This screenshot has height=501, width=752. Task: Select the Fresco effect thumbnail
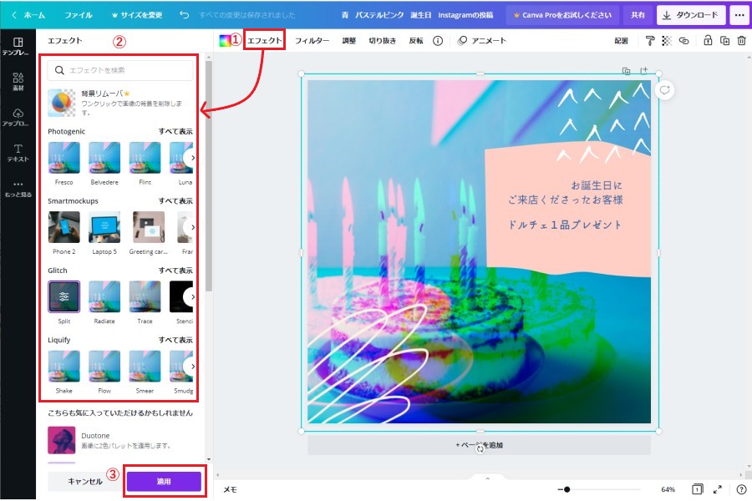point(64,158)
